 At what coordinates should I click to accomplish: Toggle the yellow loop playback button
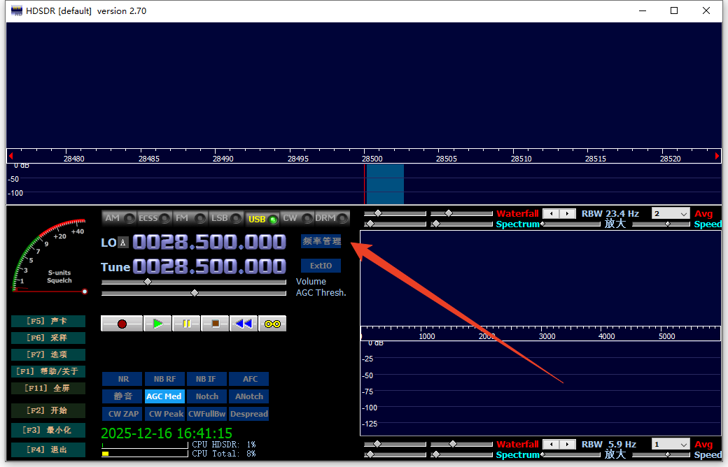point(272,324)
